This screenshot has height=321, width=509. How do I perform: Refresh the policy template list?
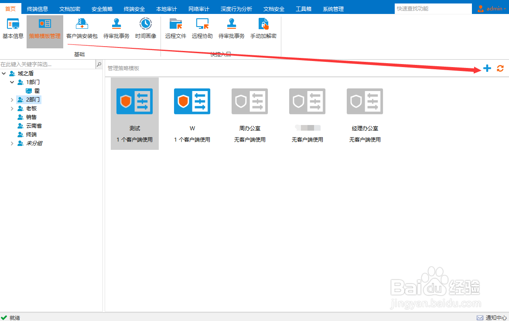tap(500, 68)
